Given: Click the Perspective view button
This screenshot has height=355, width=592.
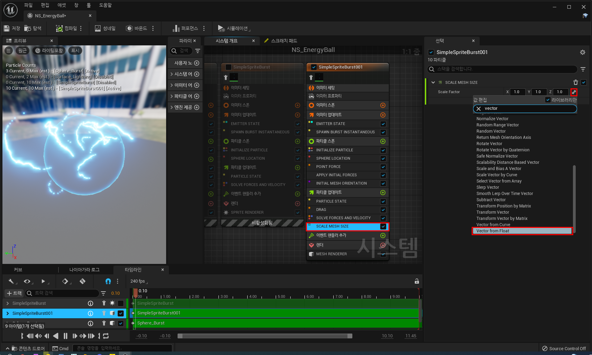Looking at the screenshot, I should 23,51.
